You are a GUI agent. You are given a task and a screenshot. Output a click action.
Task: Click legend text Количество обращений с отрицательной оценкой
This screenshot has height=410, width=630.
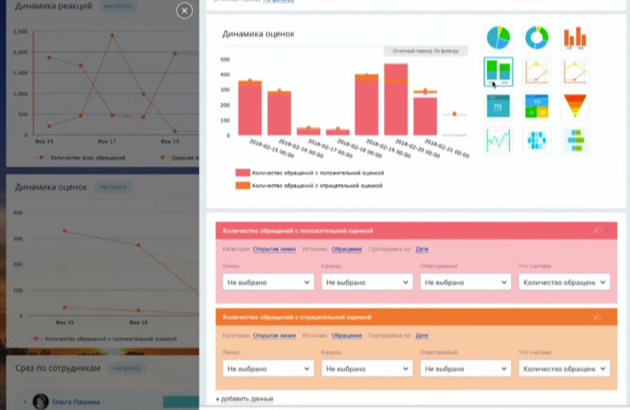click(317, 185)
